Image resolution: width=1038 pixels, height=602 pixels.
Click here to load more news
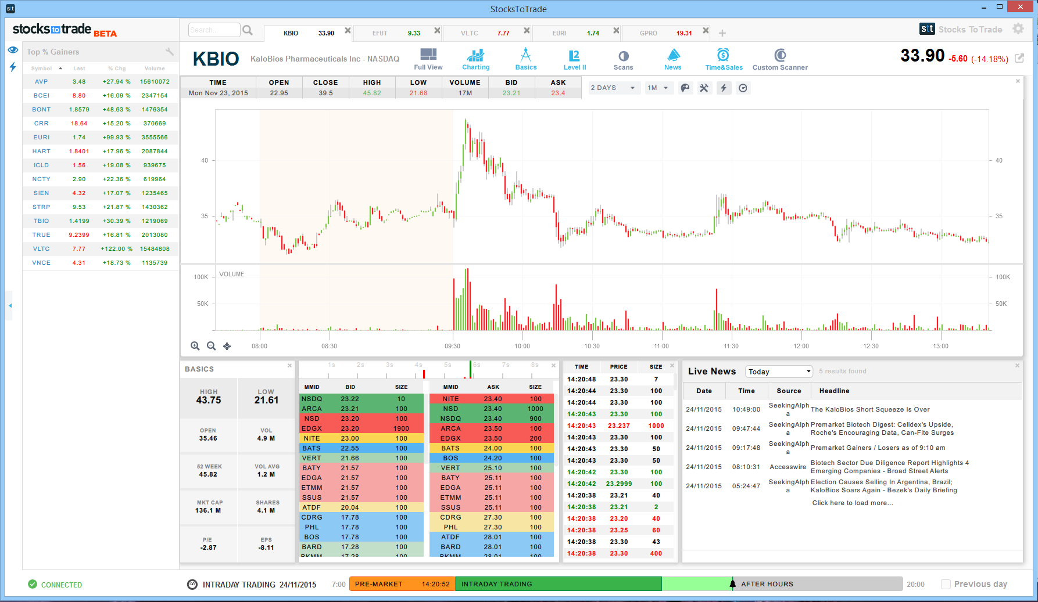pos(853,503)
